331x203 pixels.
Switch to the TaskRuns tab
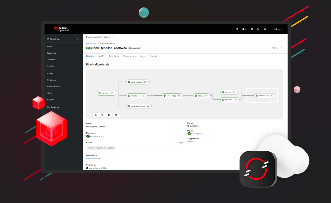(x=114, y=56)
